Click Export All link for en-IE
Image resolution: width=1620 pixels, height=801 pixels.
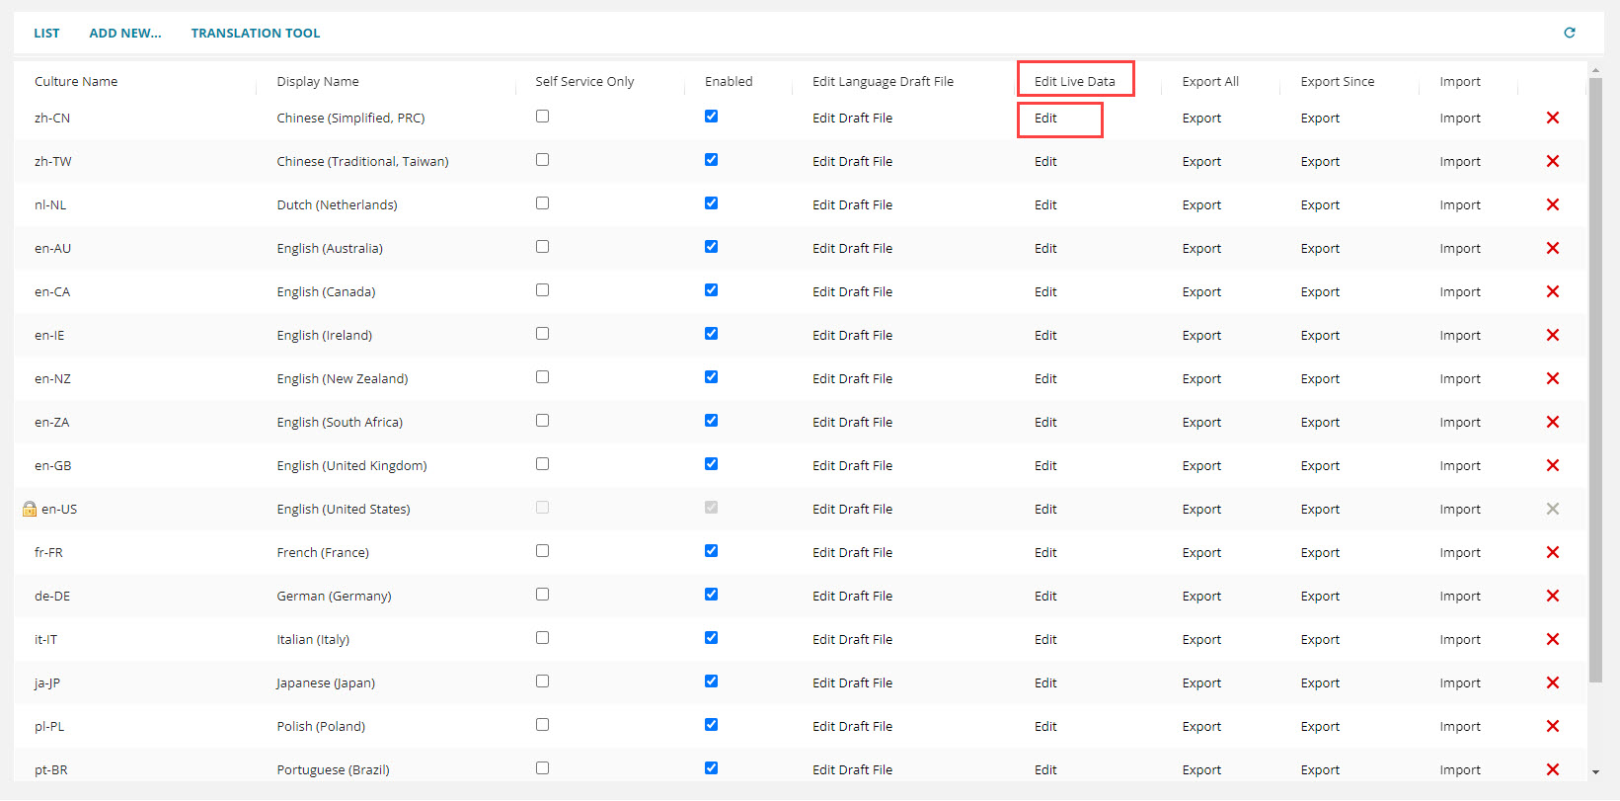[1201, 335]
